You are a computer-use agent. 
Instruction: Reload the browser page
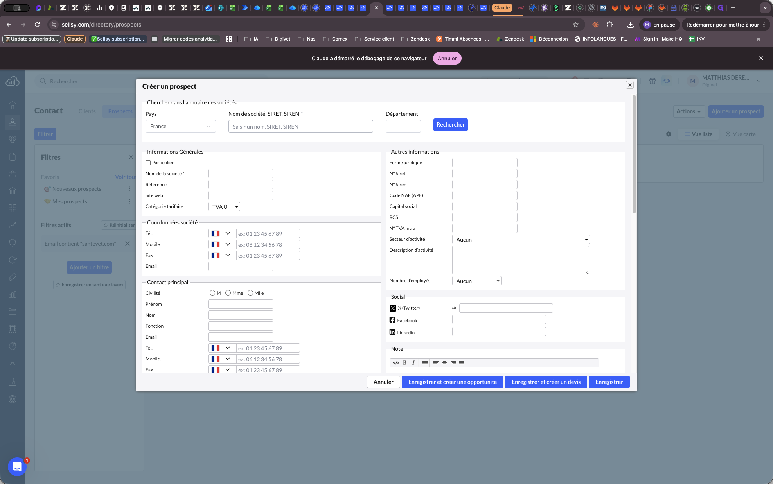pos(37,25)
